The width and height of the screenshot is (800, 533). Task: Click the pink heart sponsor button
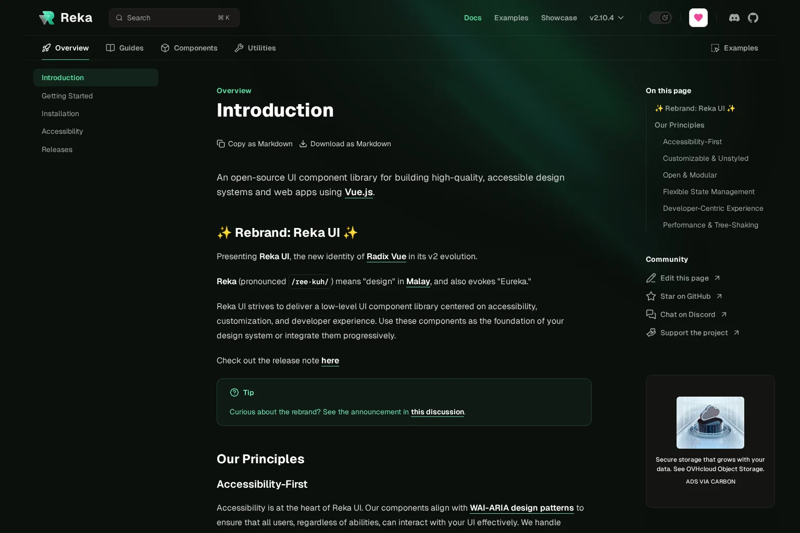pos(698,18)
